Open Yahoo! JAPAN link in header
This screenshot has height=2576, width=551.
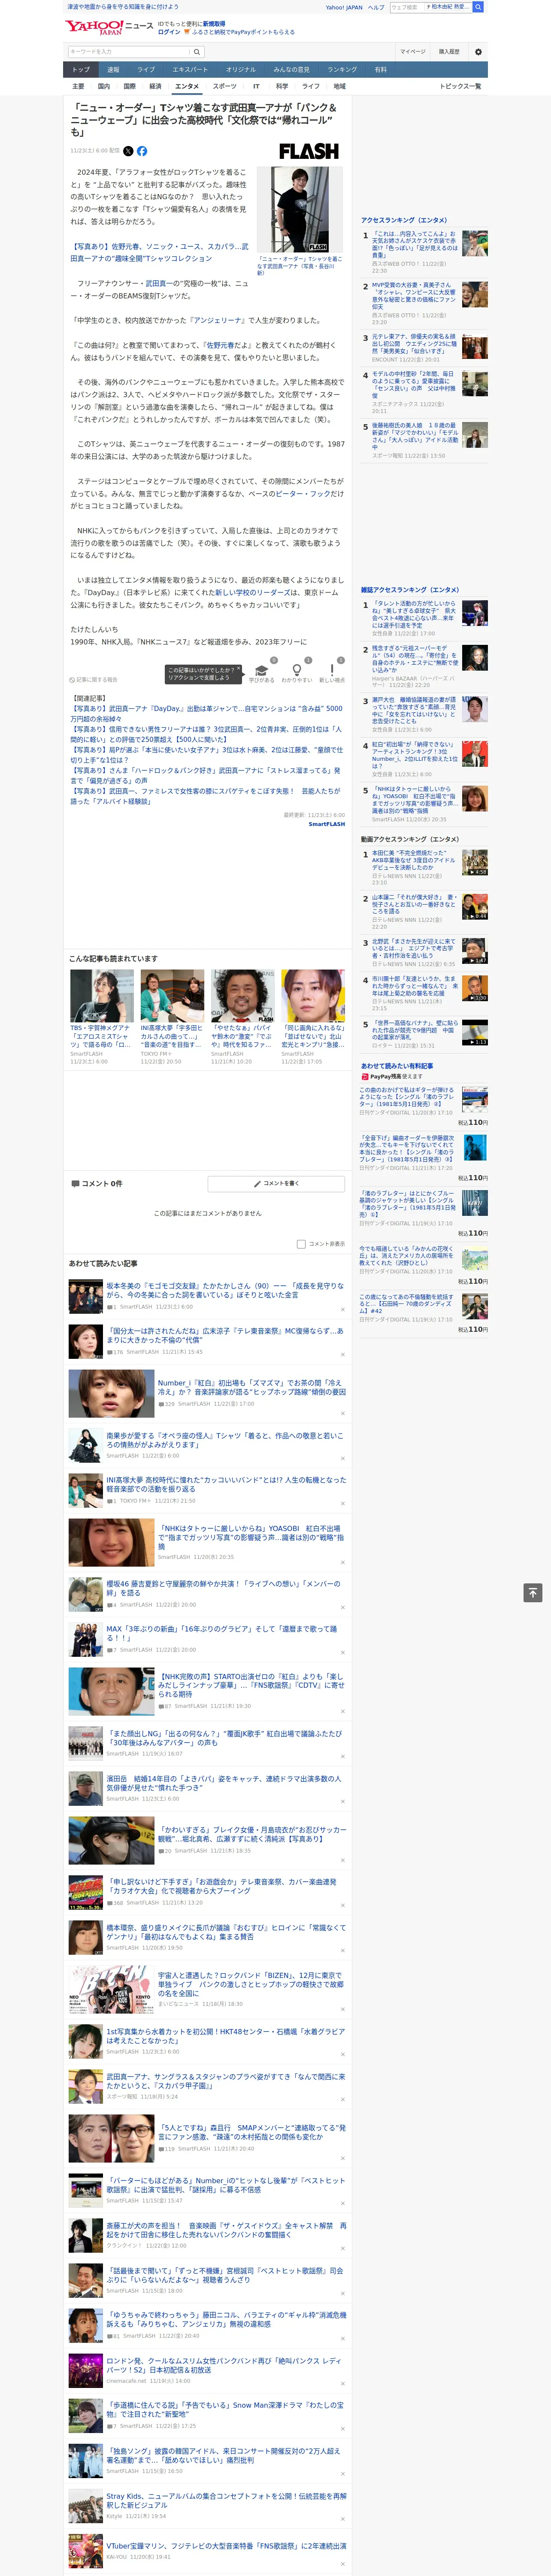point(344,7)
